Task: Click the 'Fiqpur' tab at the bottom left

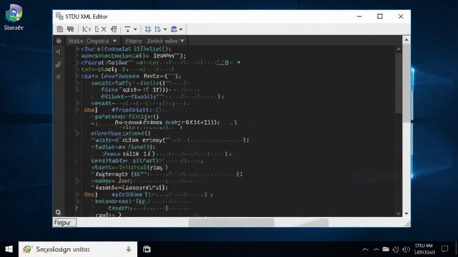Action: point(64,223)
